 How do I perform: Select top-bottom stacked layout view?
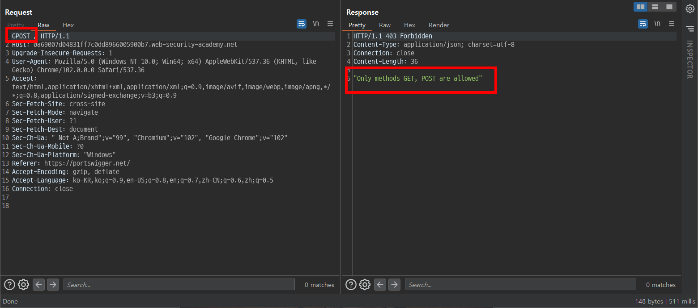pos(655,7)
